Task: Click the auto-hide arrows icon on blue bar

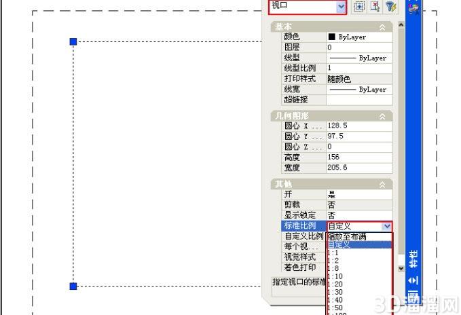Action: pos(413,281)
